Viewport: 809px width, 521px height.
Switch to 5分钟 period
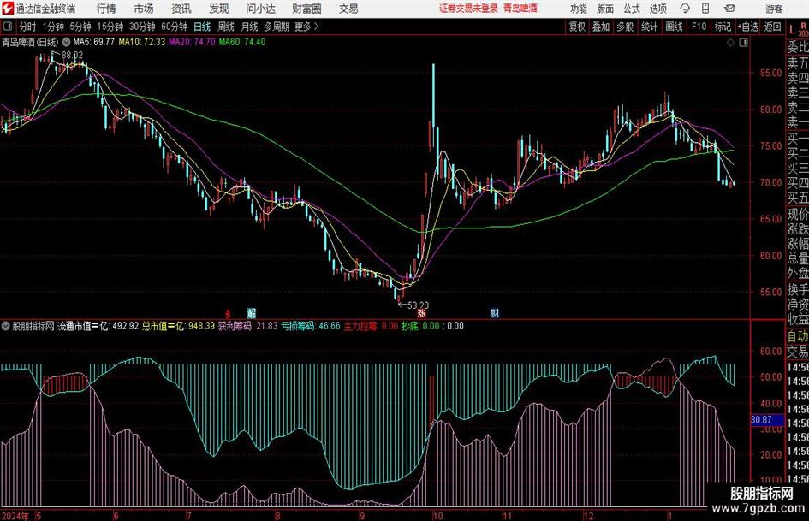80,27
